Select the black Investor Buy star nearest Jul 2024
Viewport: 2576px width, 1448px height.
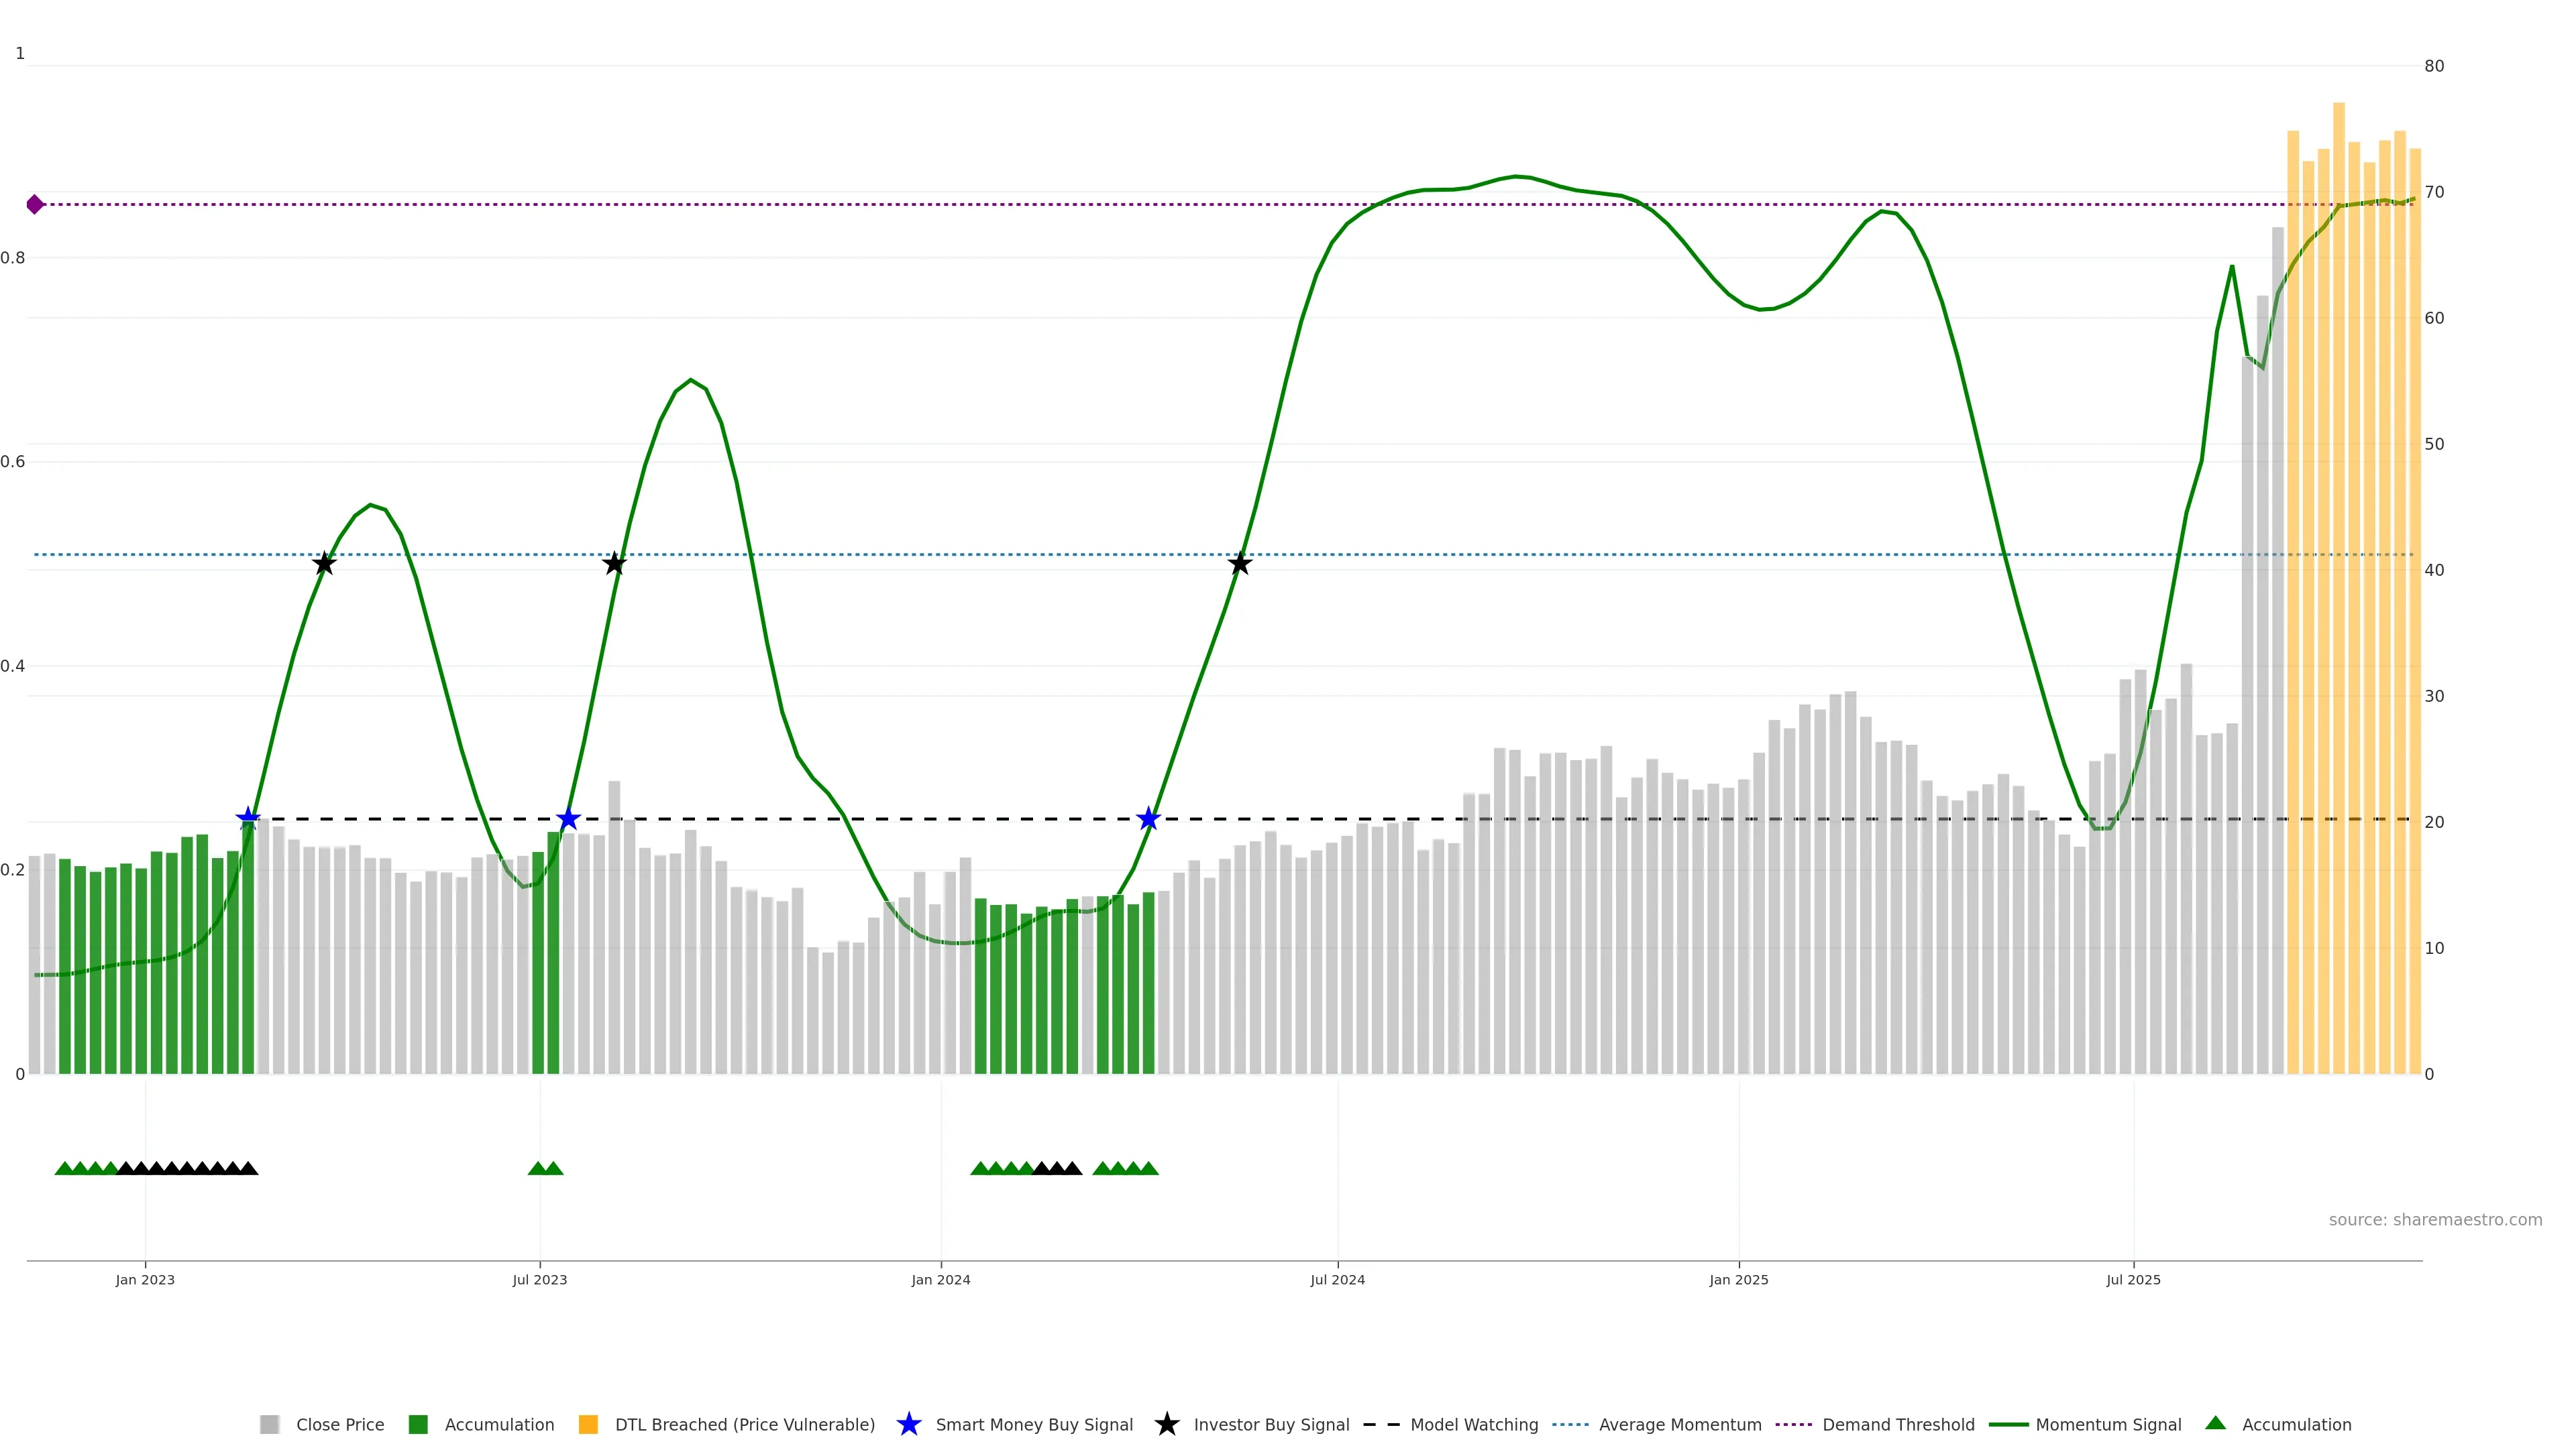(1239, 564)
